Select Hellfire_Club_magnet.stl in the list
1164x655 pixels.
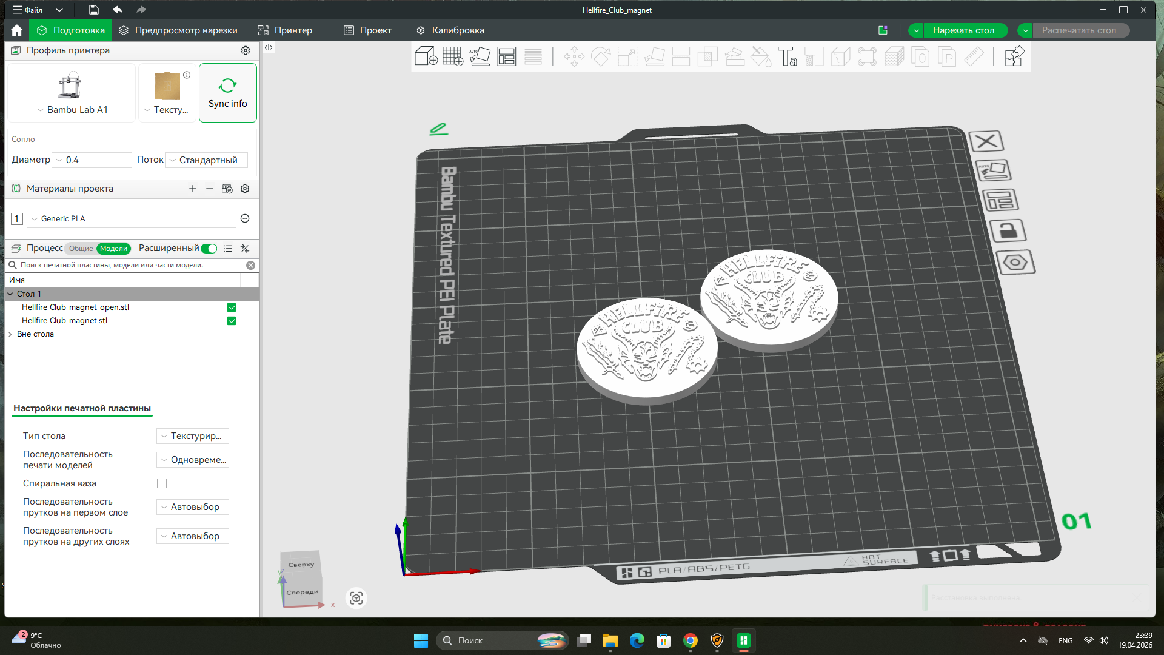[x=64, y=321]
